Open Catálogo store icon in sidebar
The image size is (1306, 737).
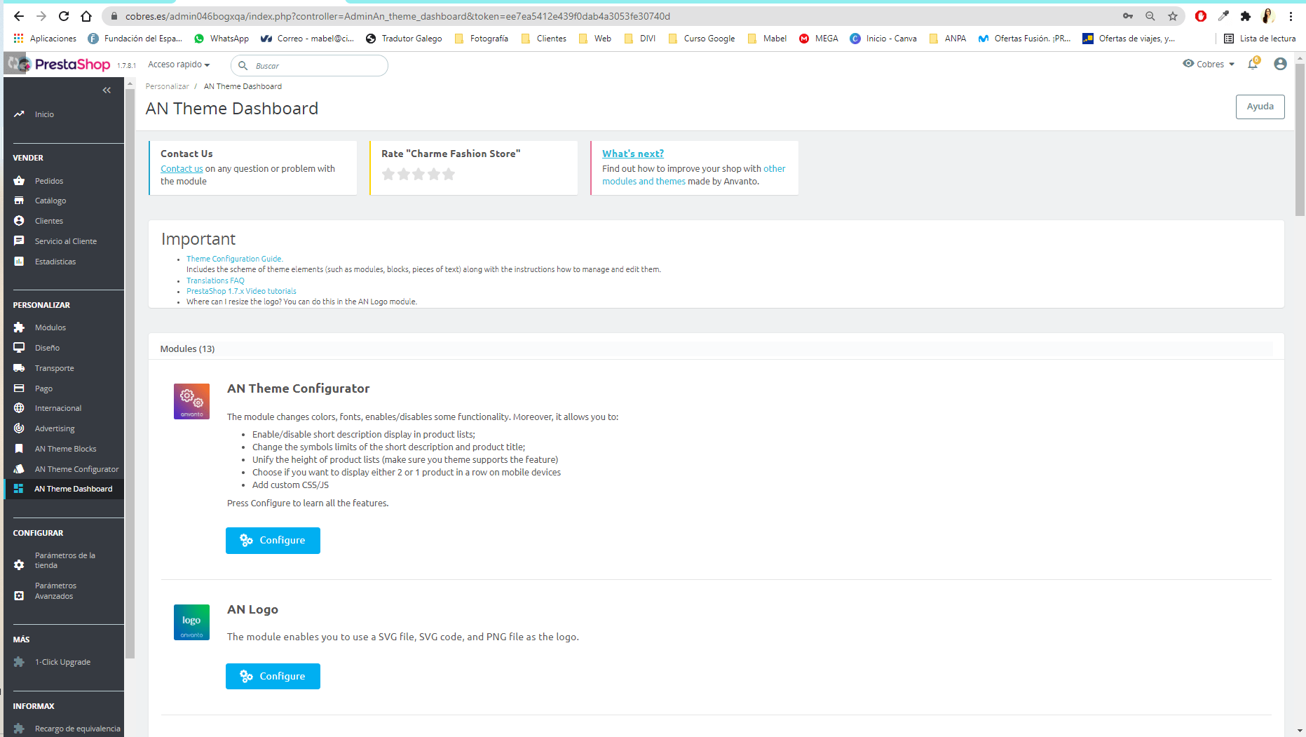coord(19,201)
